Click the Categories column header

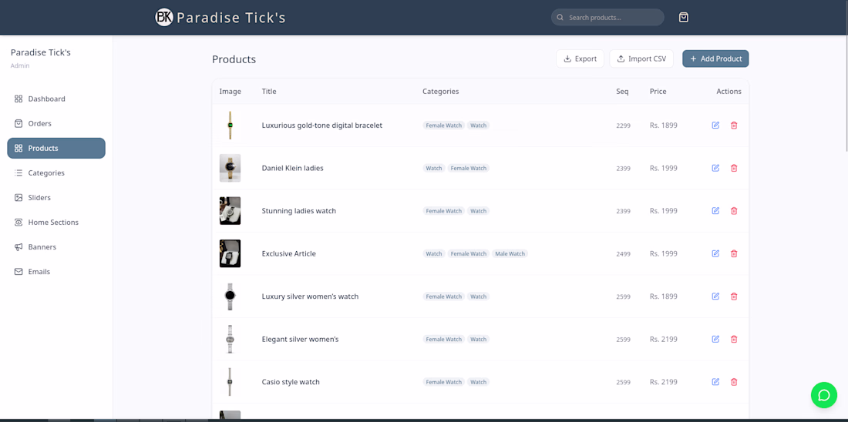pos(441,92)
